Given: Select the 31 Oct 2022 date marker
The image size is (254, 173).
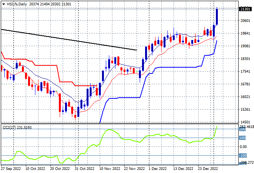Looking at the screenshot, I should click(x=84, y=169).
